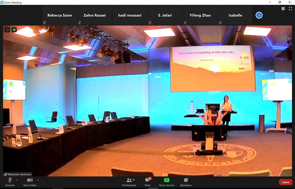Open video options arrow beside Start Video

(38, 180)
